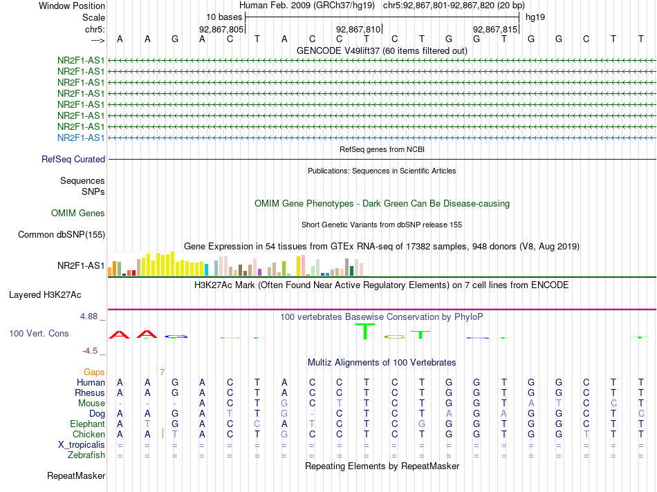Select the Zebrafish alignment row label
This screenshot has height=492, width=657.
86,455
